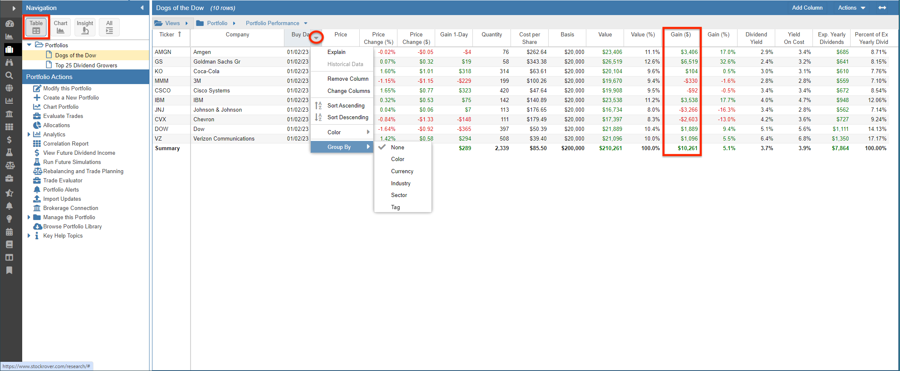Open View Future Dividend Income
Viewport: 900px width, 371px height.
pos(79,153)
